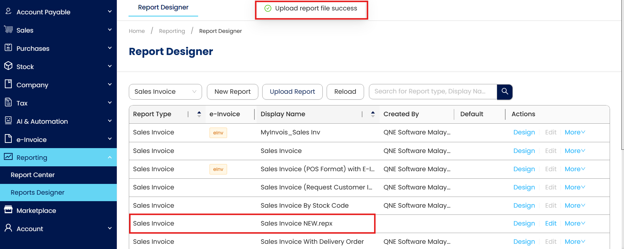Sort by the Report Type column arrows

point(199,114)
